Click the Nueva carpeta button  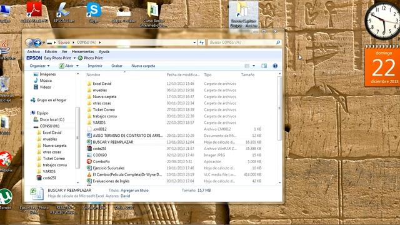click(x=143, y=66)
